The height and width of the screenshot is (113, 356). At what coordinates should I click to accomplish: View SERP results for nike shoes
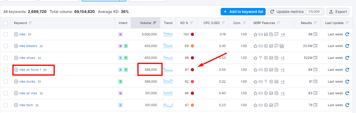pyautogui.click(x=315, y=58)
